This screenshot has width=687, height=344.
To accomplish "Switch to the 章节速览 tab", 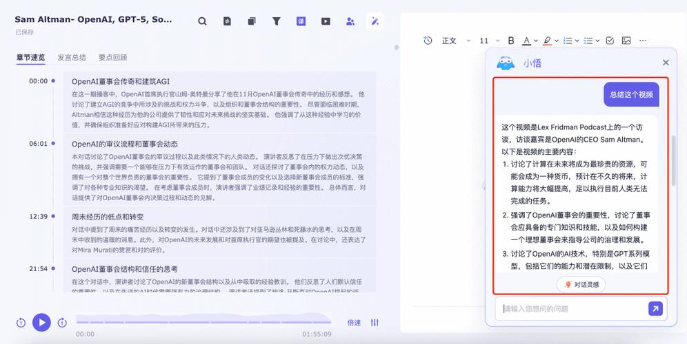I will pyautogui.click(x=30, y=57).
